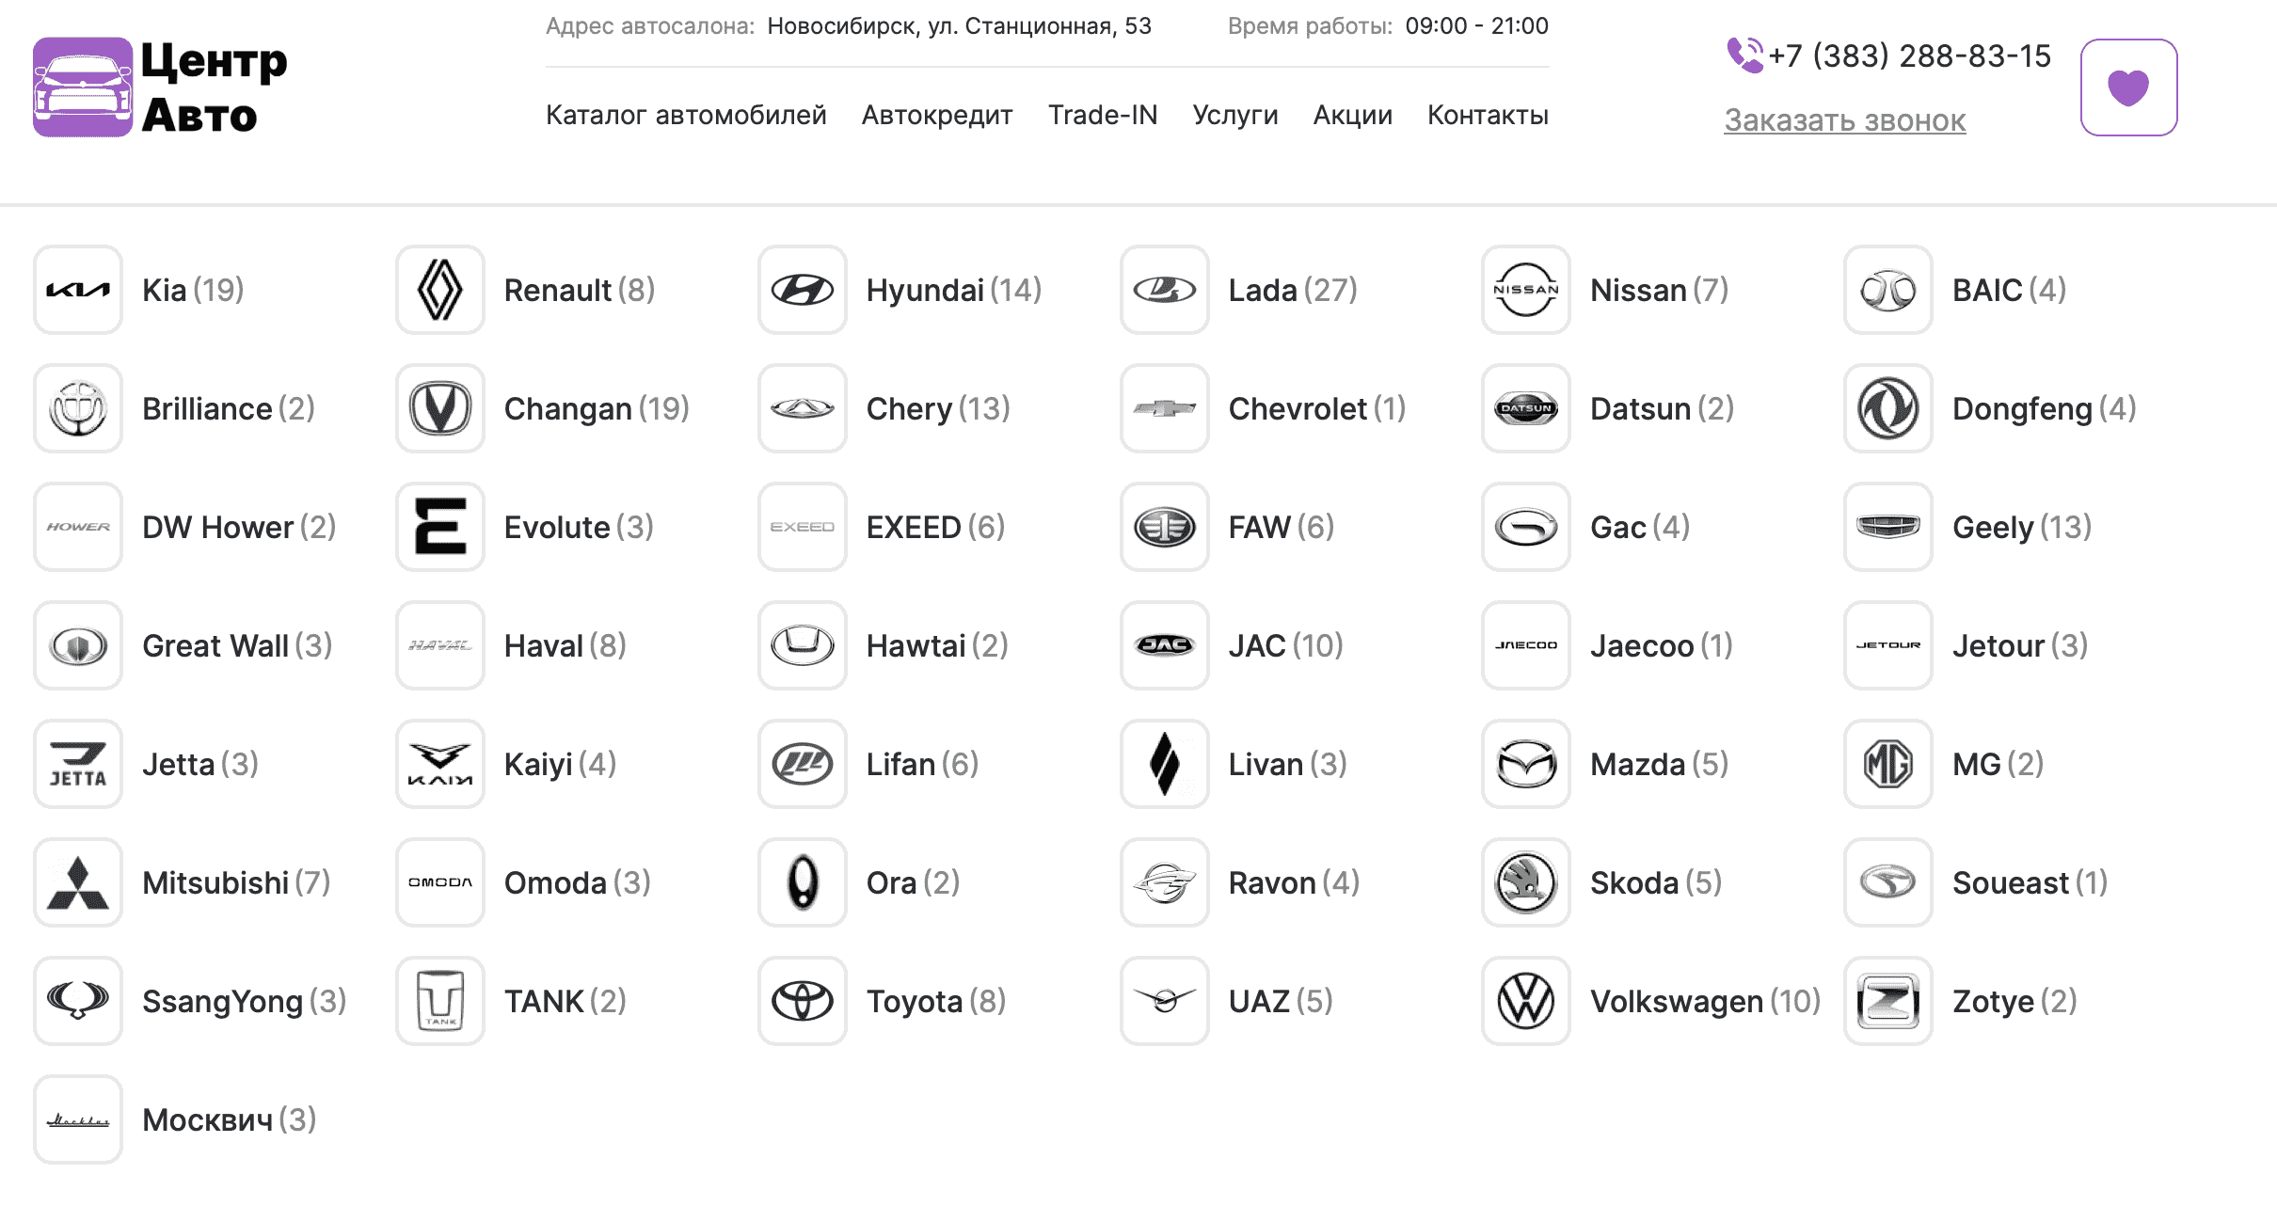The width and height of the screenshot is (2277, 1206).
Task: Click the Volkswagen VW logo icon
Action: tap(1526, 1001)
